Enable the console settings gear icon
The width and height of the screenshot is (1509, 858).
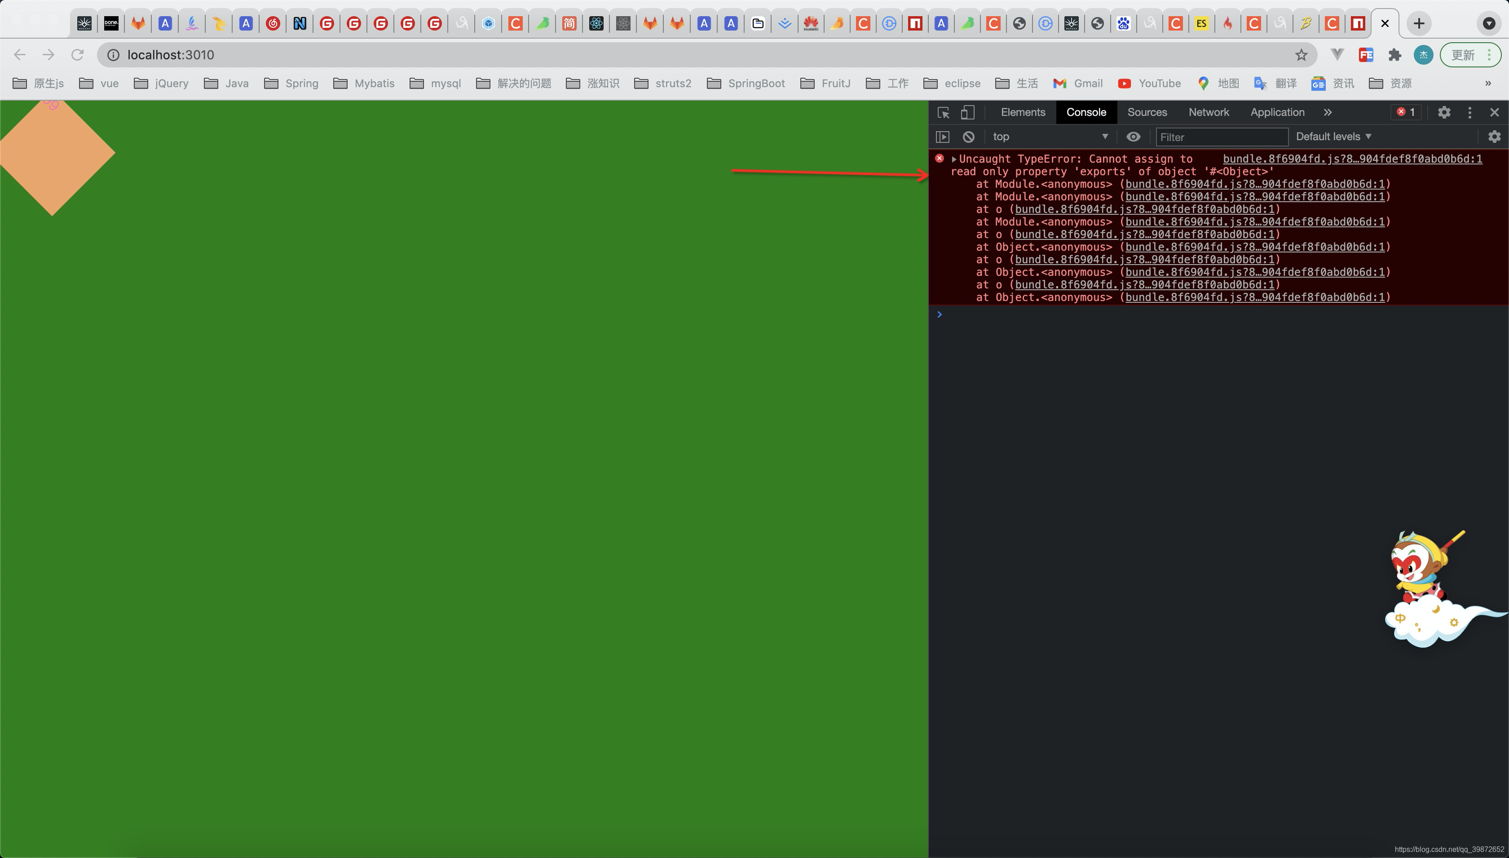[x=1495, y=137]
